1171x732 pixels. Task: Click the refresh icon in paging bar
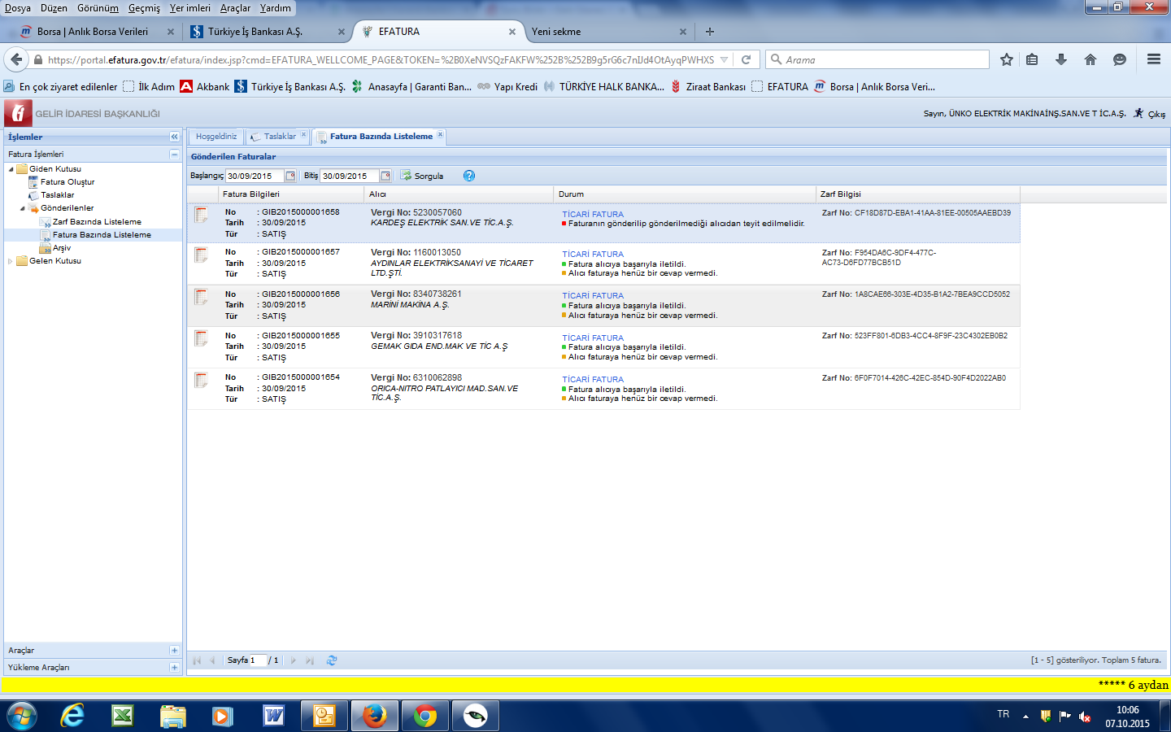[x=332, y=660]
